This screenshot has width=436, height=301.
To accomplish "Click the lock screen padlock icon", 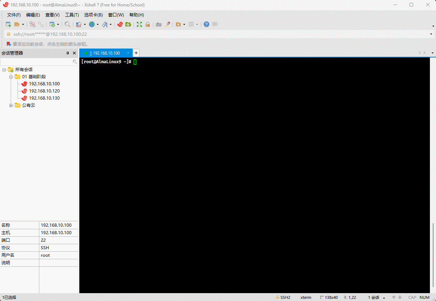I will coord(148,24).
